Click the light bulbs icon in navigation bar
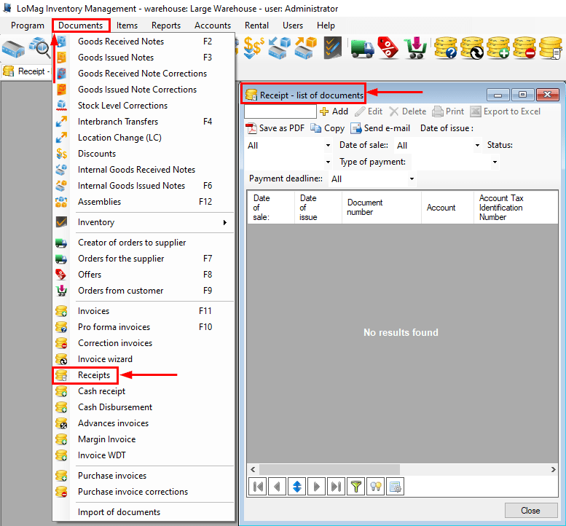The width and height of the screenshot is (566, 526). 375,487
